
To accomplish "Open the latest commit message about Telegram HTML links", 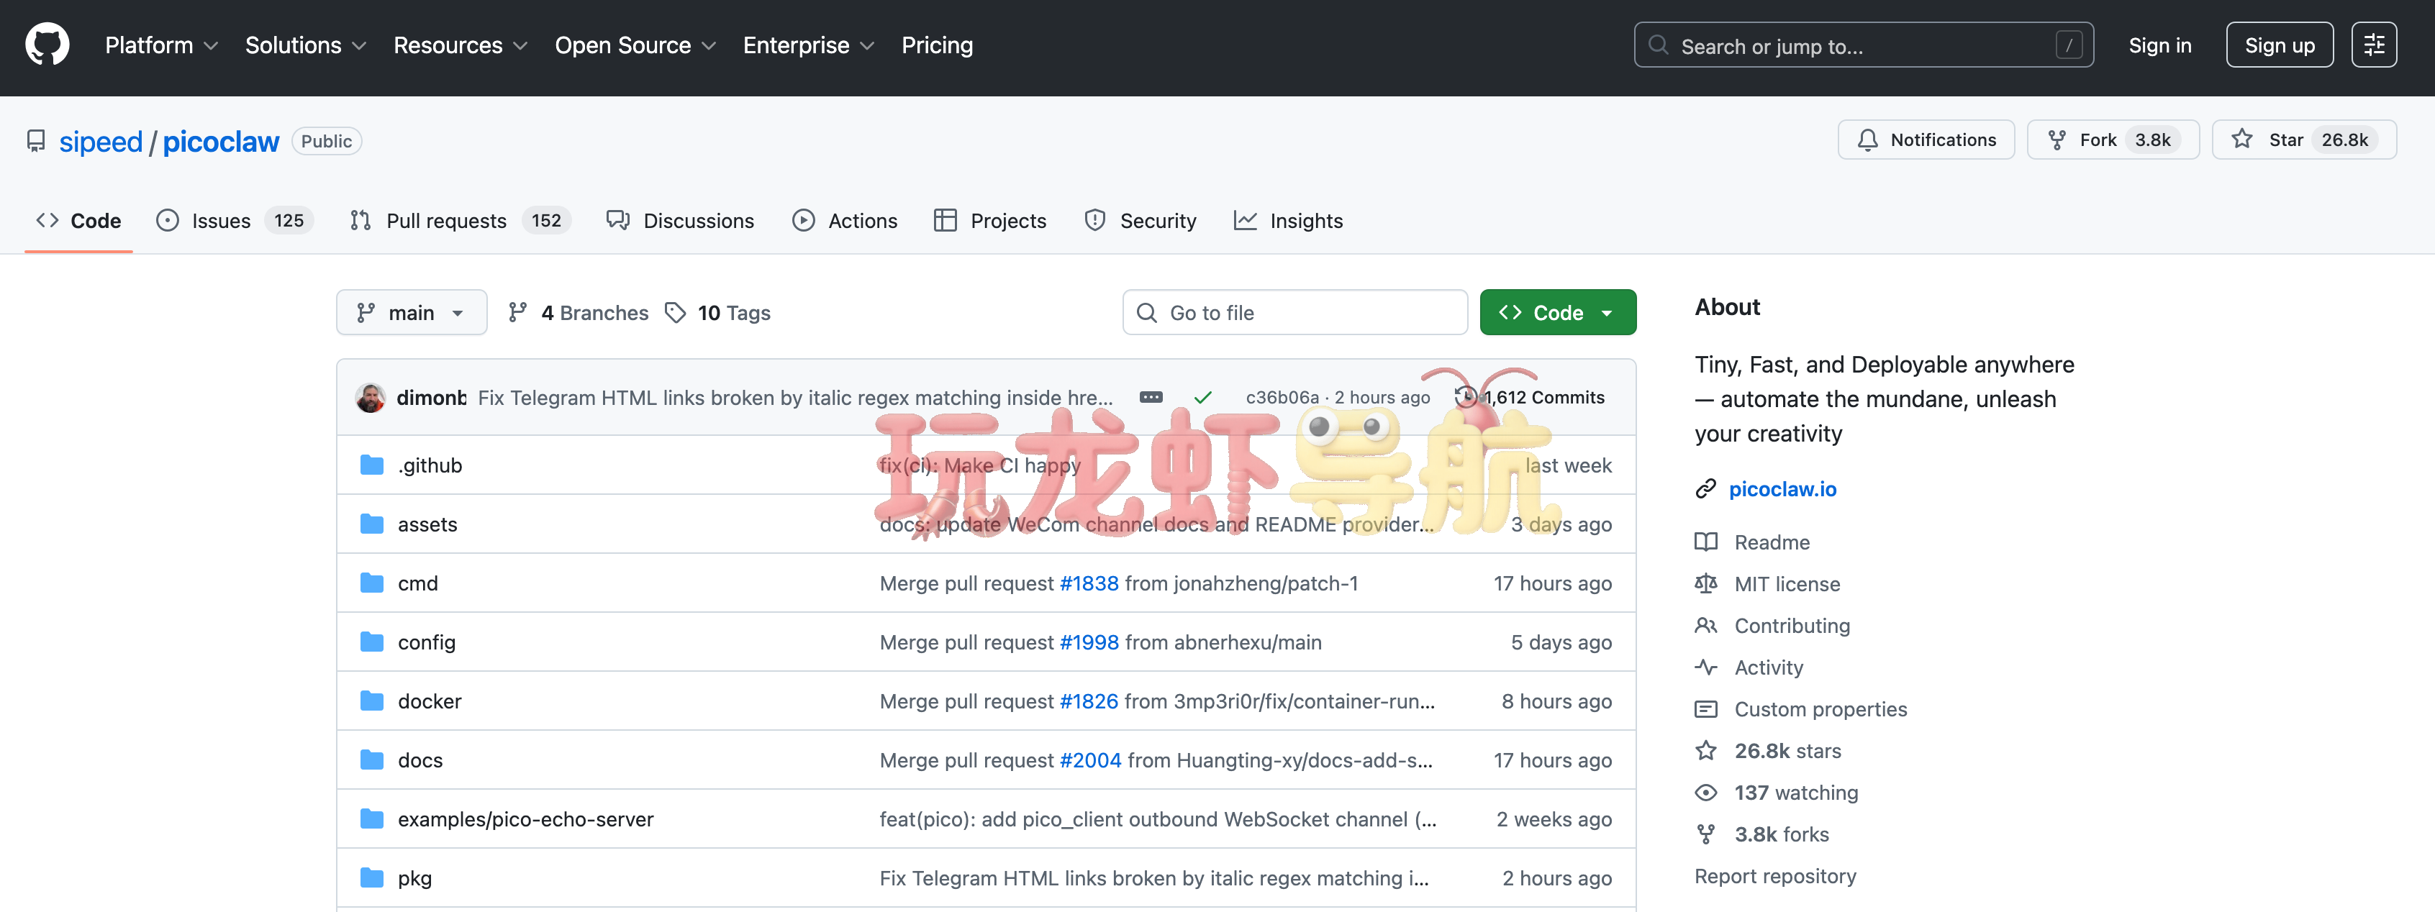I will click(x=795, y=398).
